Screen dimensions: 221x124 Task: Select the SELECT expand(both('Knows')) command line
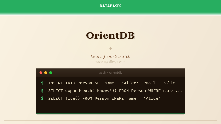pos(115,91)
